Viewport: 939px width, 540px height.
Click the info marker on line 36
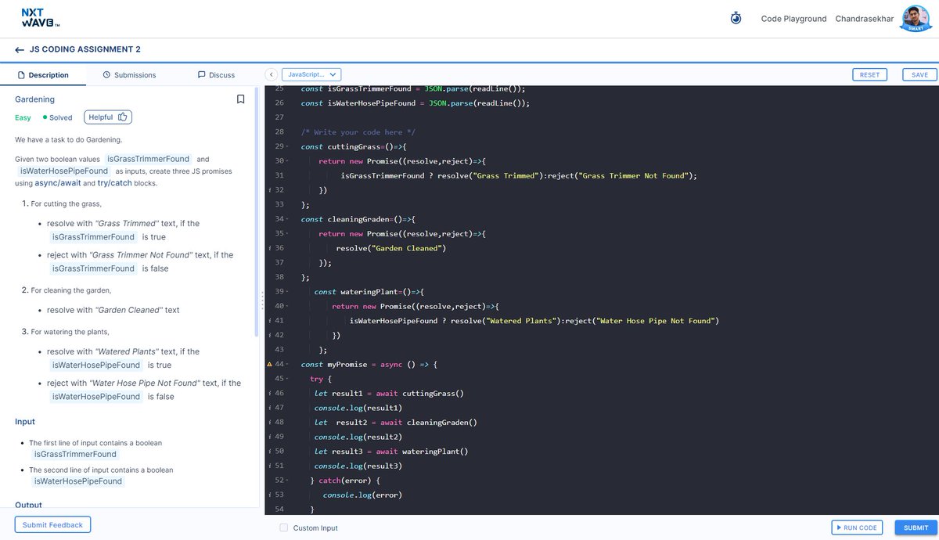coord(270,248)
